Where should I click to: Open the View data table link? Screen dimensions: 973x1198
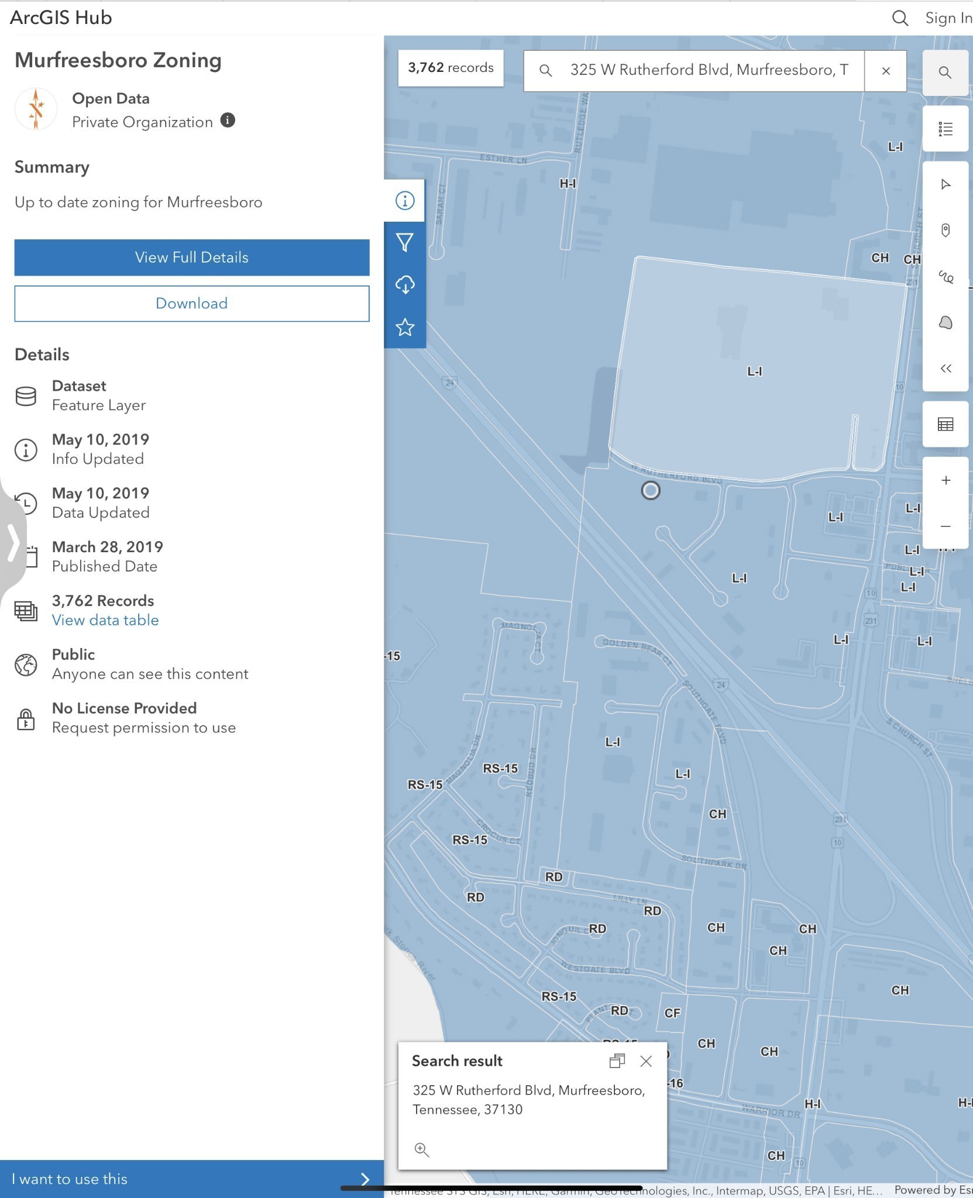[x=105, y=620]
